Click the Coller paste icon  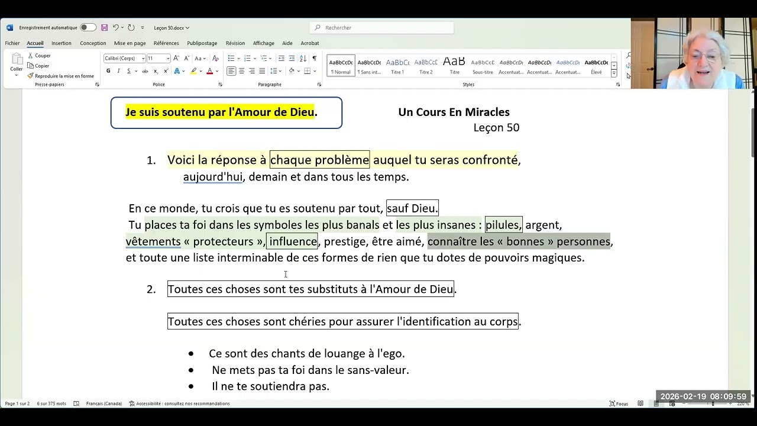click(16, 59)
